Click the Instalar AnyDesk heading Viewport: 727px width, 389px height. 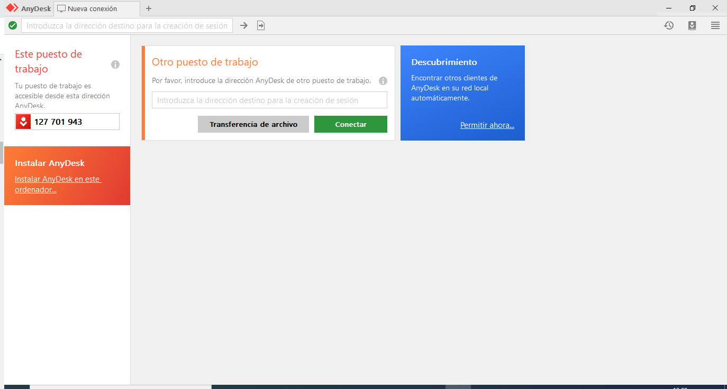pyautogui.click(x=50, y=163)
